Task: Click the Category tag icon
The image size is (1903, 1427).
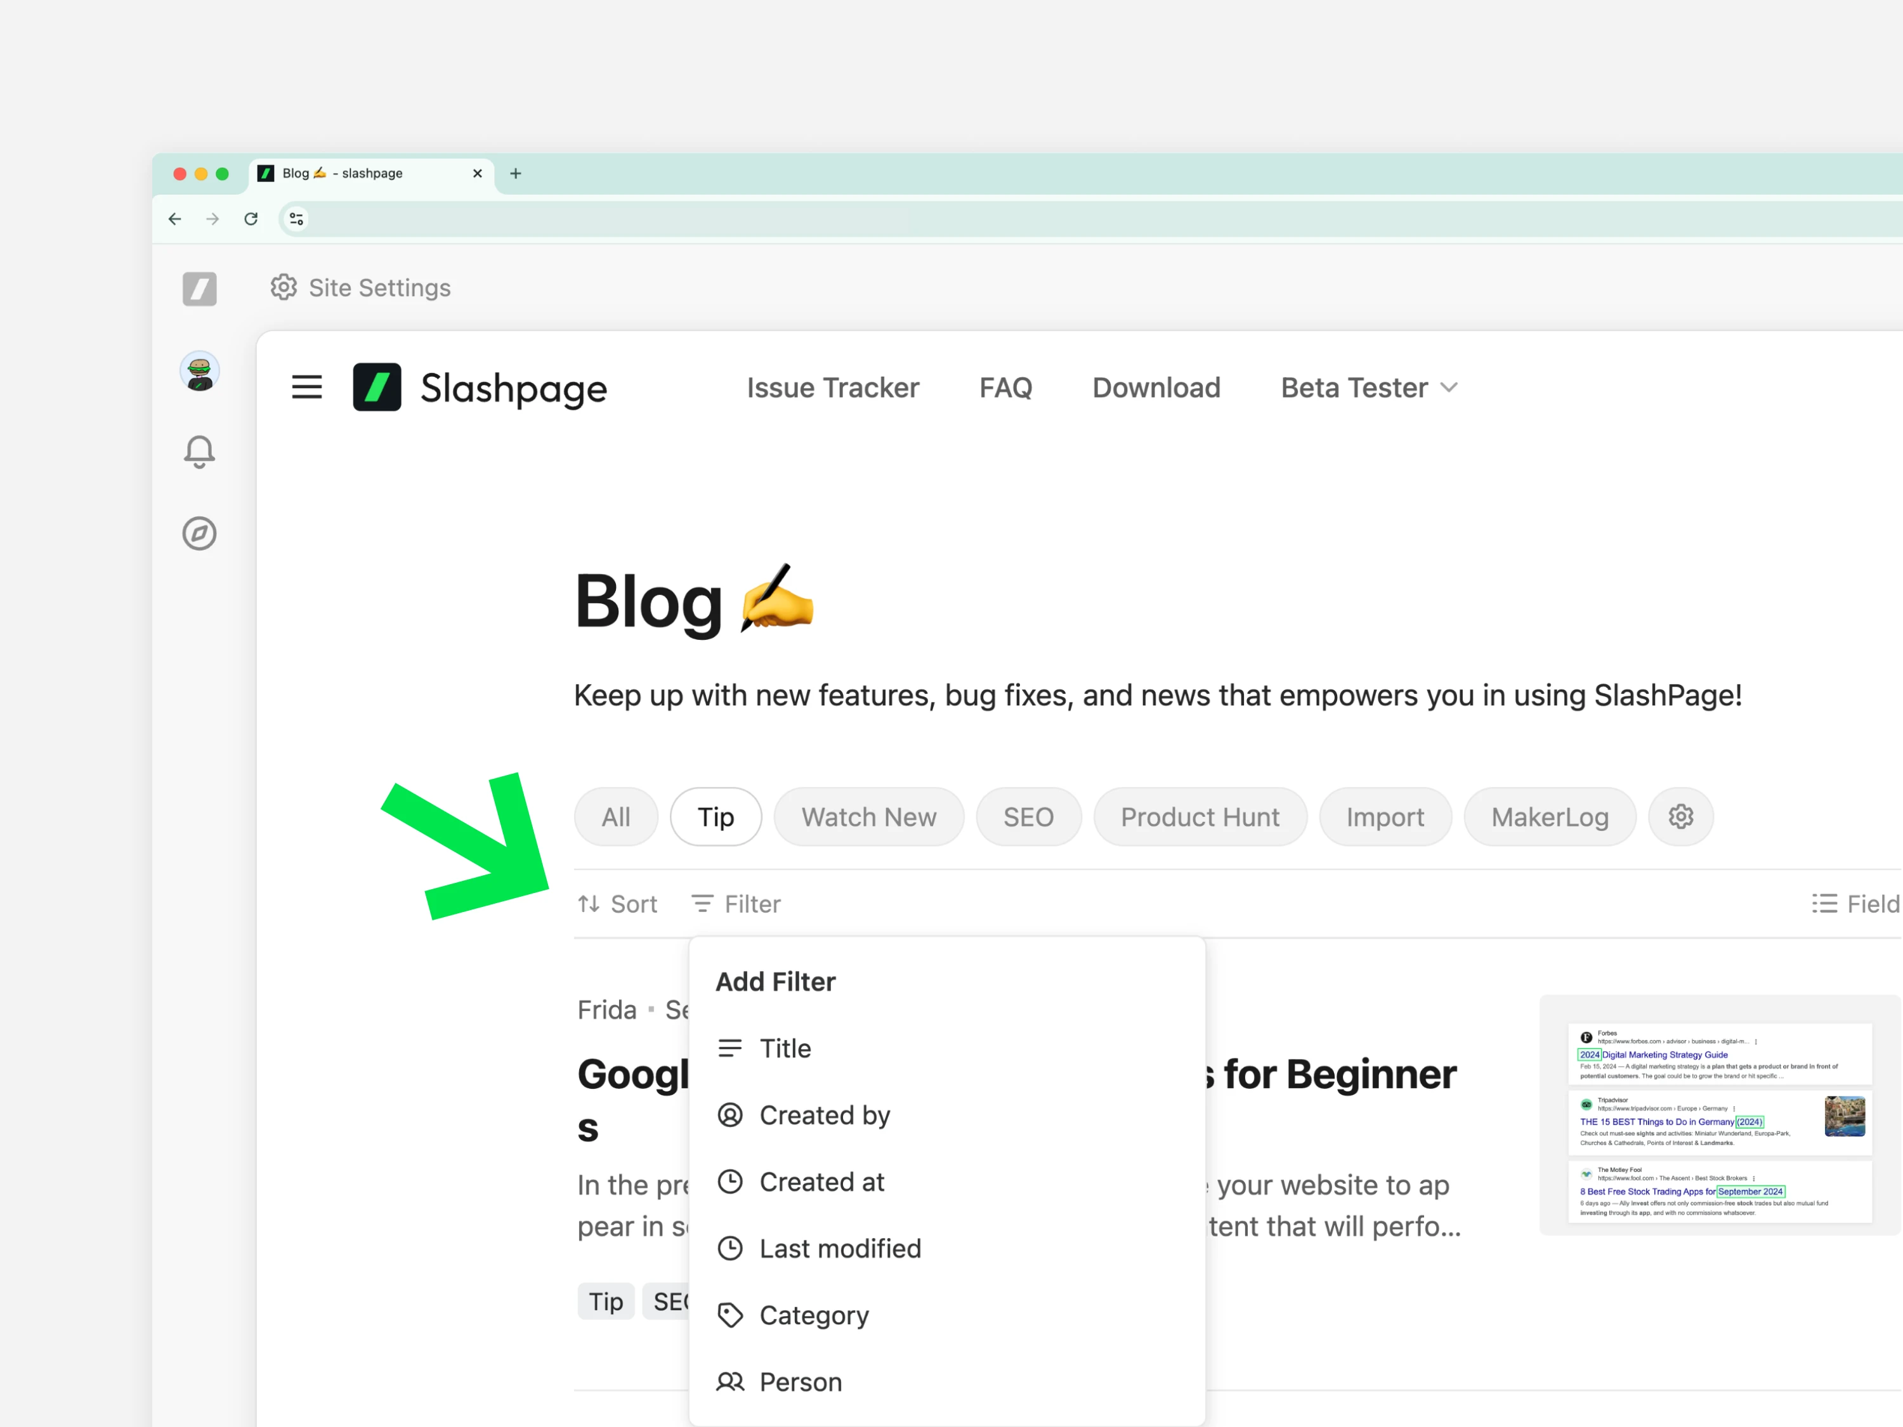Action: 730,1315
